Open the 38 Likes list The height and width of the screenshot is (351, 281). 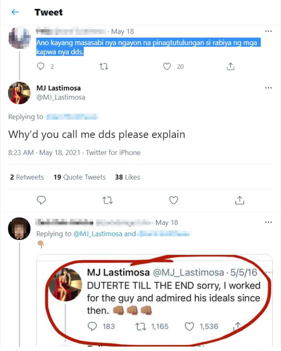point(127,177)
